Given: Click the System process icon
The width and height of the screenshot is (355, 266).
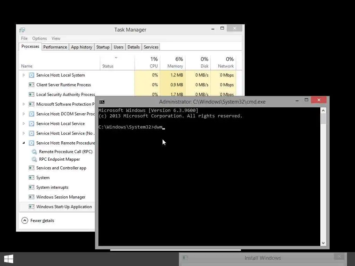Looking at the screenshot, I should [32, 178].
